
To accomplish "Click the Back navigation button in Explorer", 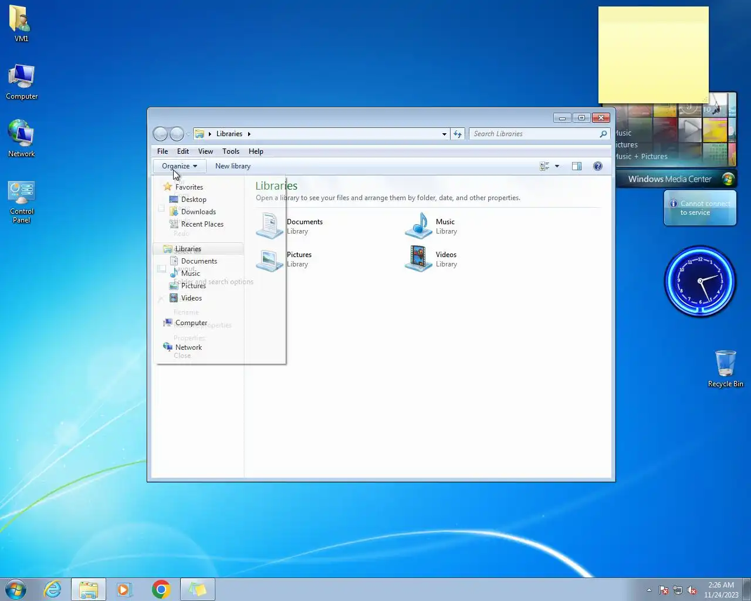I will tap(160, 134).
